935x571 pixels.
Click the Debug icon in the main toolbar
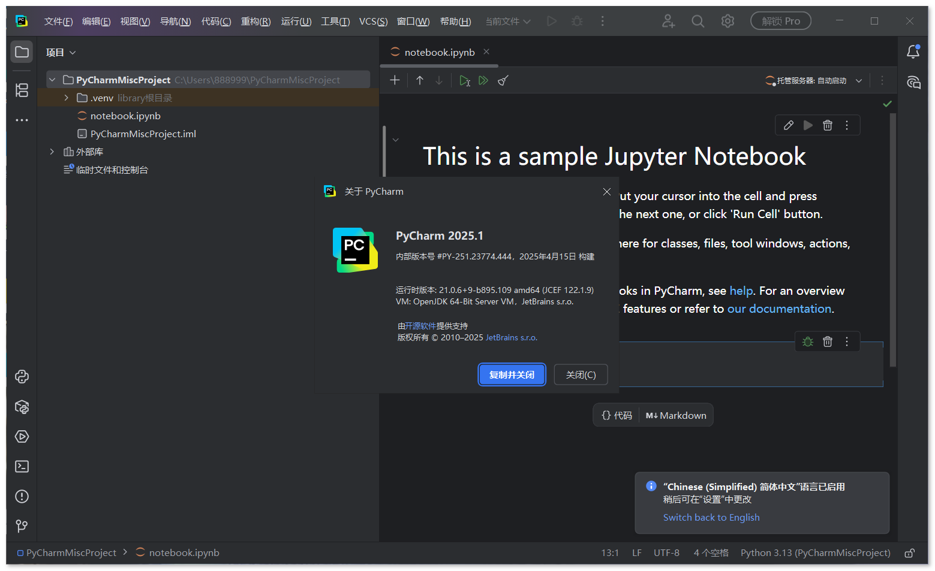[577, 21]
